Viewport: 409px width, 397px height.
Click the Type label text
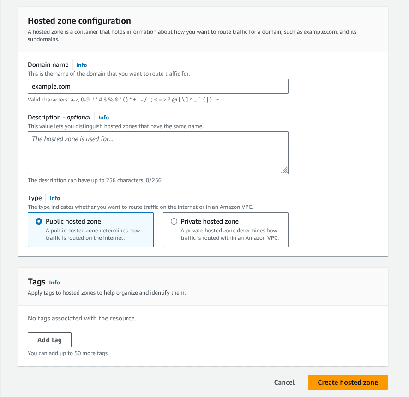click(35, 198)
